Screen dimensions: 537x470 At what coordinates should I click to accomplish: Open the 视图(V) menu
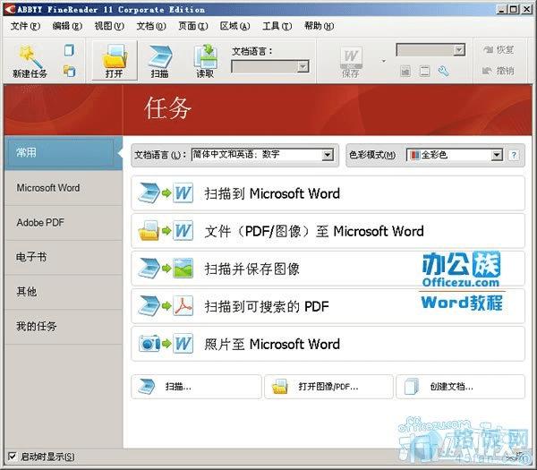pos(109,26)
